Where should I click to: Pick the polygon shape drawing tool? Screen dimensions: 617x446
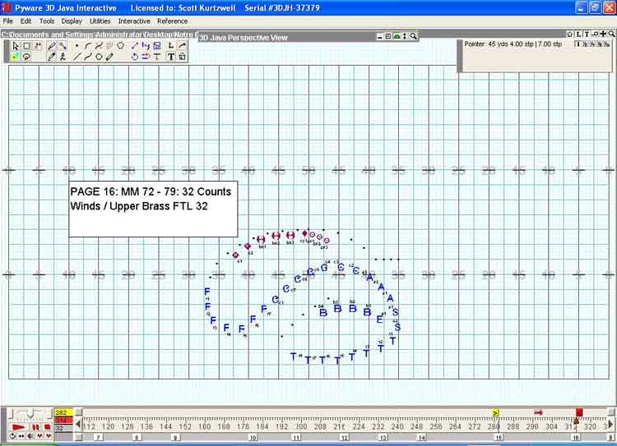click(x=121, y=46)
